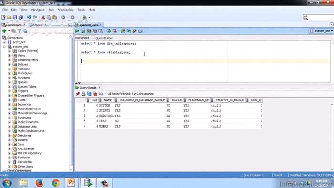334x188 pixels.
Task: Click the SQL Tuning Advisor icon
Action: 100,31
